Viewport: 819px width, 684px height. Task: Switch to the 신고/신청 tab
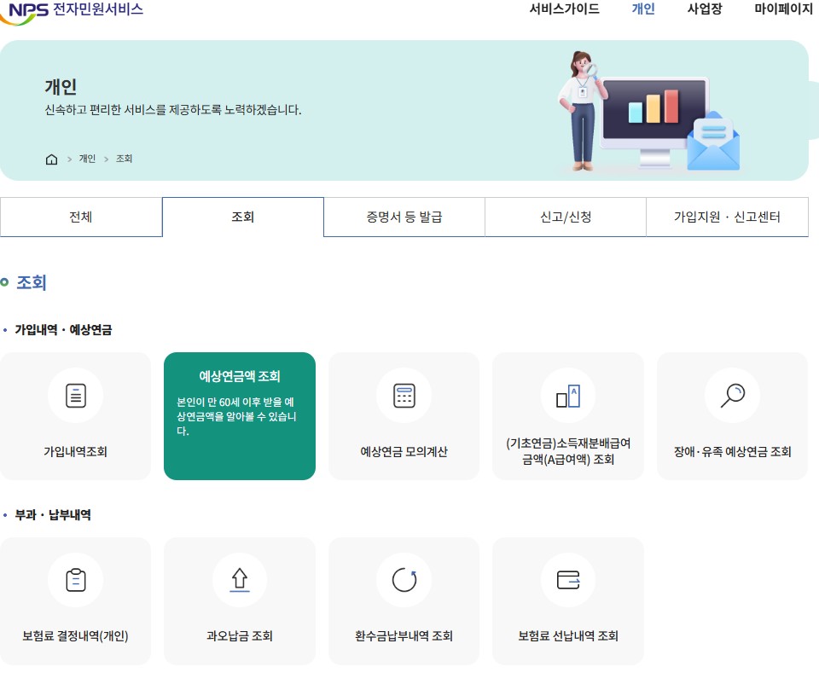tap(565, 217)
